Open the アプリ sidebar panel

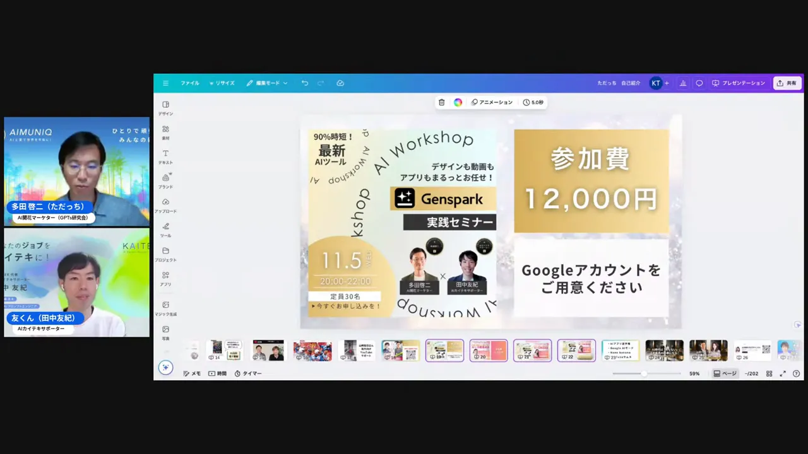(x=165, y=279)
